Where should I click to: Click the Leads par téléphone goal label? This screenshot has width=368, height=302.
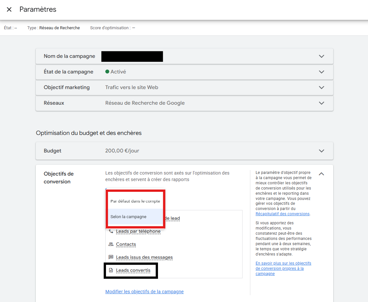[x=138, y=231]
